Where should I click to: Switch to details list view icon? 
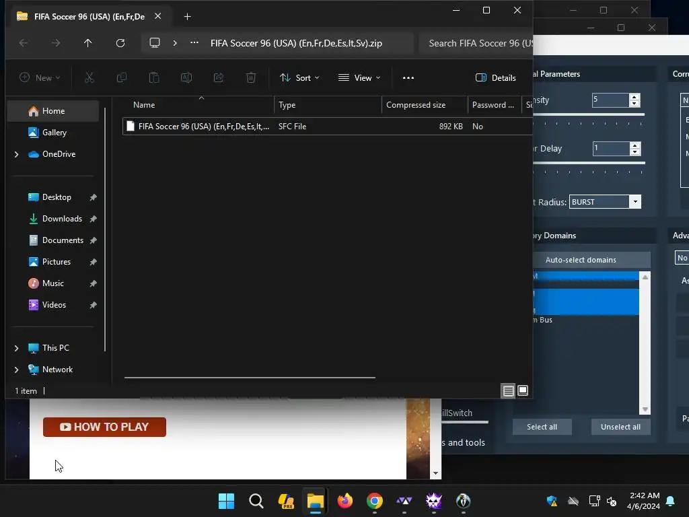tap(509, 391)
